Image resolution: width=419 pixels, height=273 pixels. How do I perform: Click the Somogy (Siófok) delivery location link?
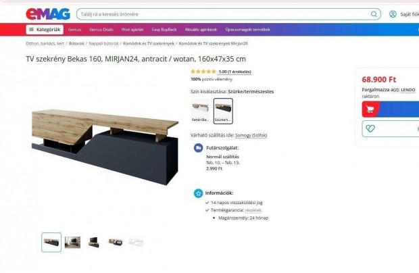251,135
